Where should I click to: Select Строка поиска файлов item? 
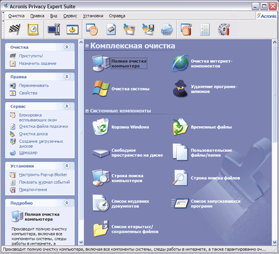click(x=206, y=178)
